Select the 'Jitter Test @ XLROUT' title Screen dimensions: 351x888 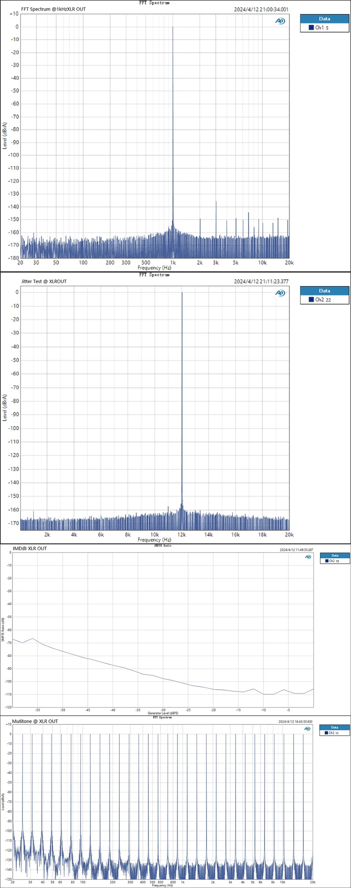pos(44,281)
